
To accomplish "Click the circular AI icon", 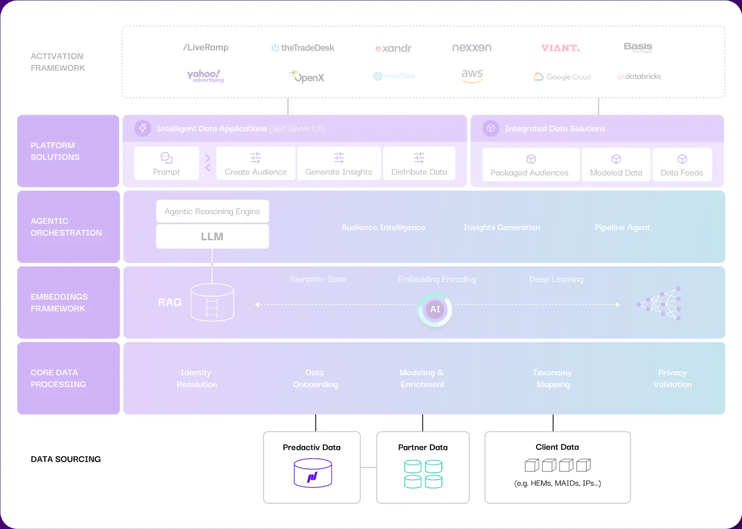I will tap(435, 309).
